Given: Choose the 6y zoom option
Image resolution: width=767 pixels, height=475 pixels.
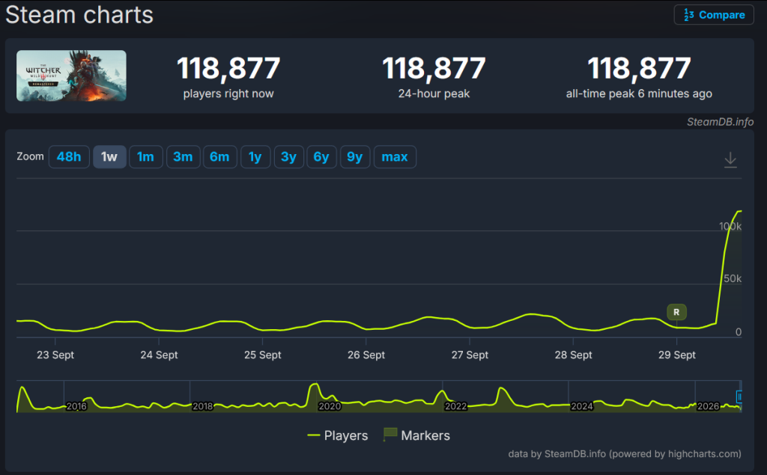Looking at the screenshot, I should point(321,157).
